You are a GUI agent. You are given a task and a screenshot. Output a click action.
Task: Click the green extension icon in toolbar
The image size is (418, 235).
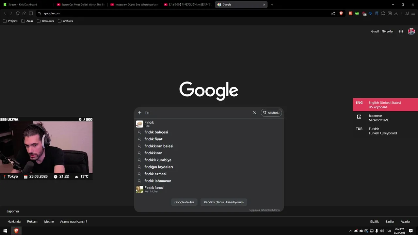click(x=357, y=13)
